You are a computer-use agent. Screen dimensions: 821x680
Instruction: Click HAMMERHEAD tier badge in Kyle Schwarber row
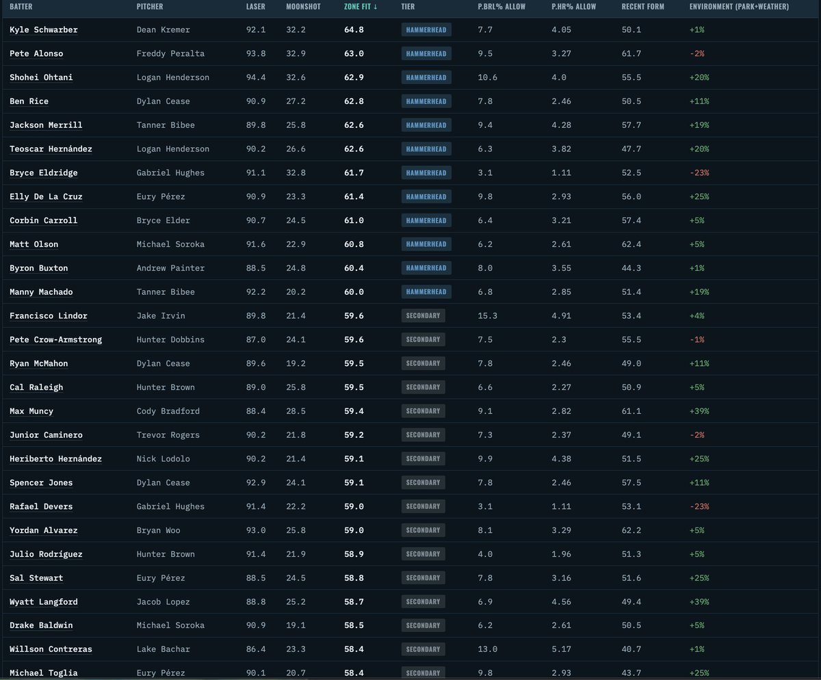pos(426,30)
